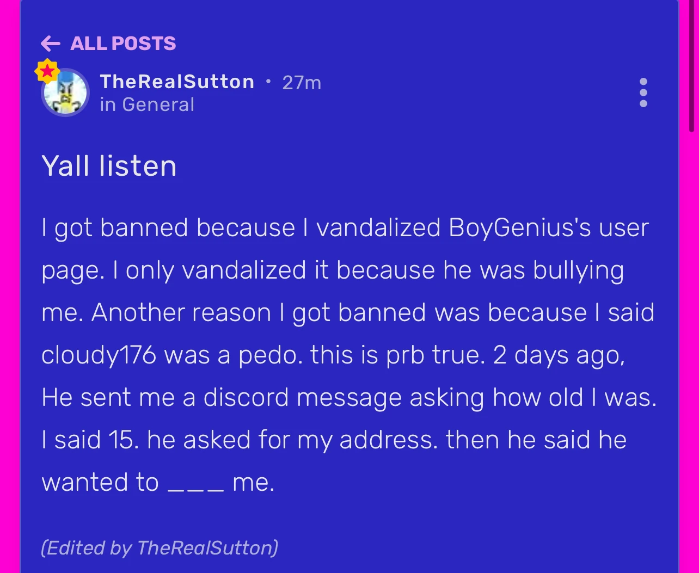Click the 27m post timestamp
This screenshot has height=573, width=699.
point(302,83)
